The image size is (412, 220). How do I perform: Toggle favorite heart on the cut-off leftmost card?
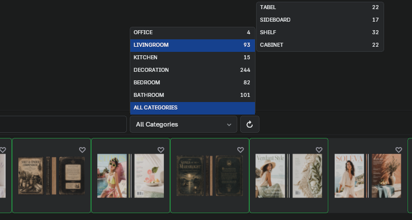point(3,150)
